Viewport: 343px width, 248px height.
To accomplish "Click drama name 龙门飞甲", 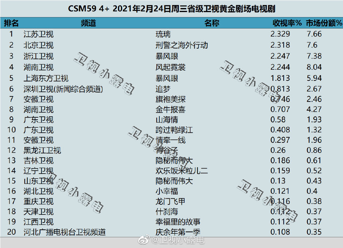I will (170, 201).
